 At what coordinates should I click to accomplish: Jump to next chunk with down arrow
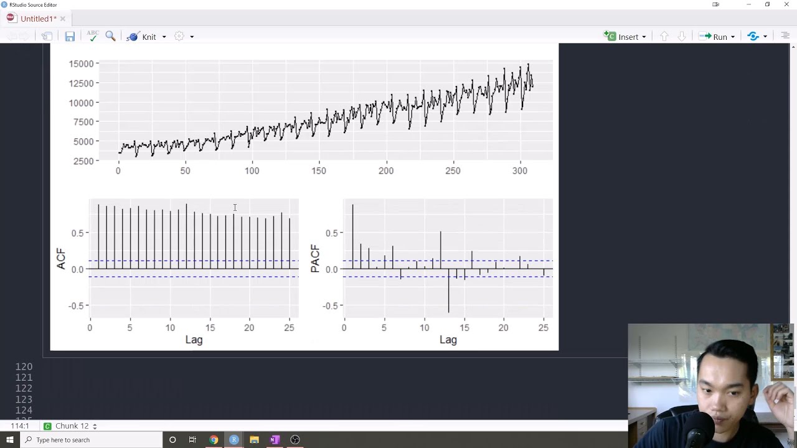[x=682, y=37]
